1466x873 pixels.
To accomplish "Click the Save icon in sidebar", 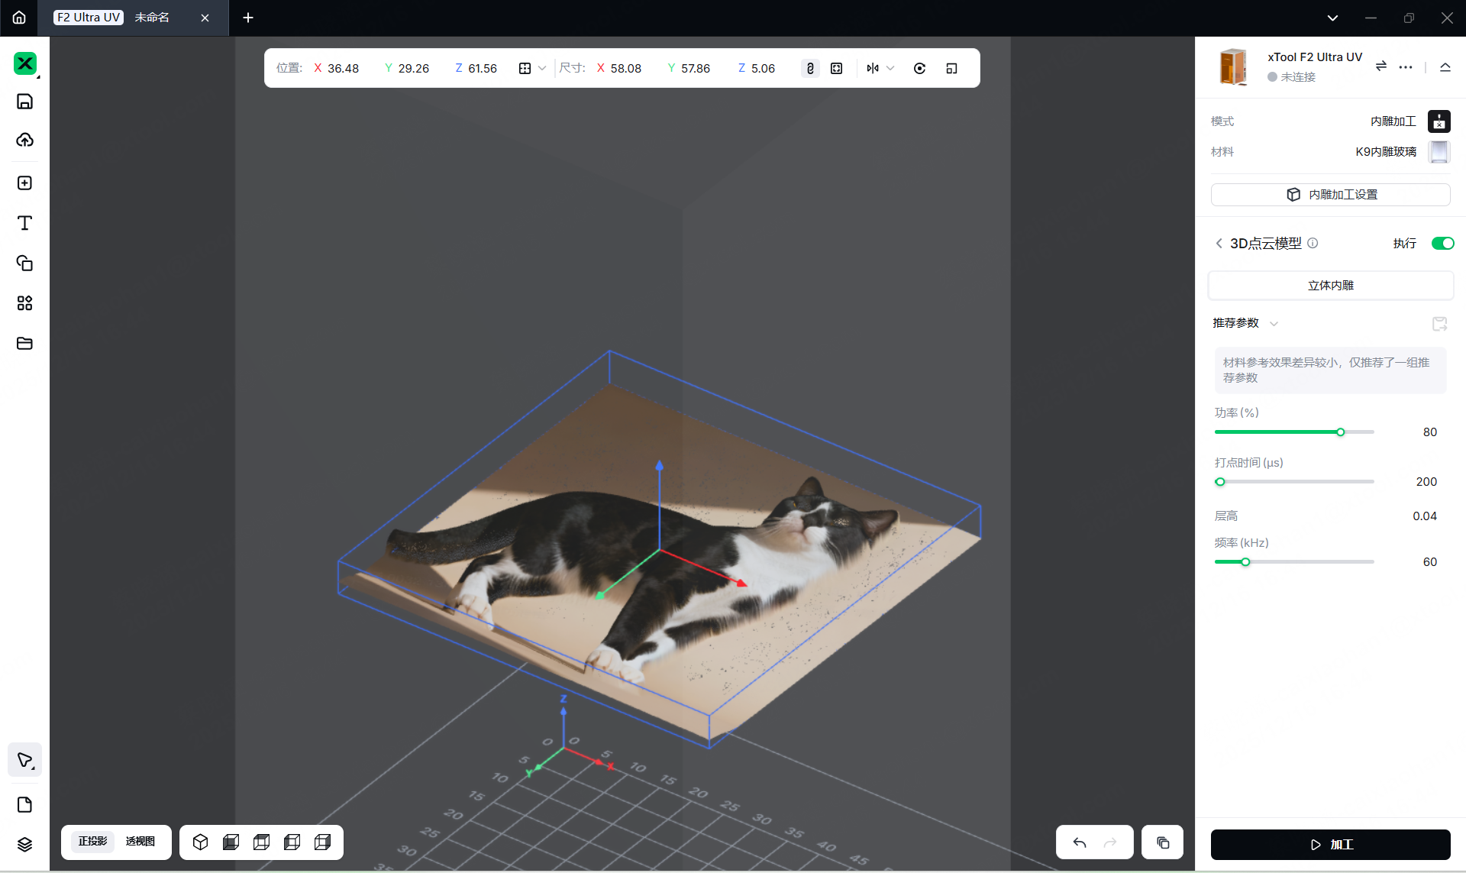I will (x=24, y=102).
